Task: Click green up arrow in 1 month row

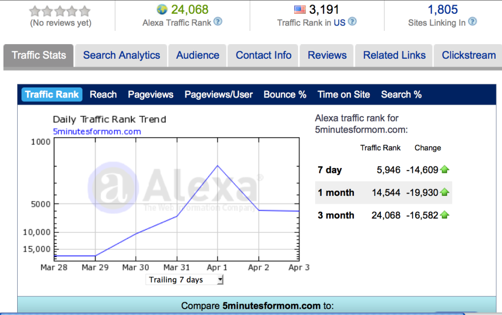Action: 445,192
